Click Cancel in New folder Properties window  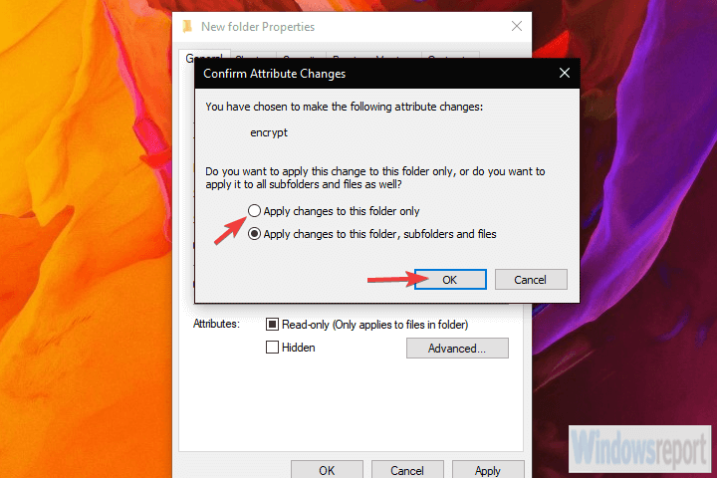click(x=407, y=470)
